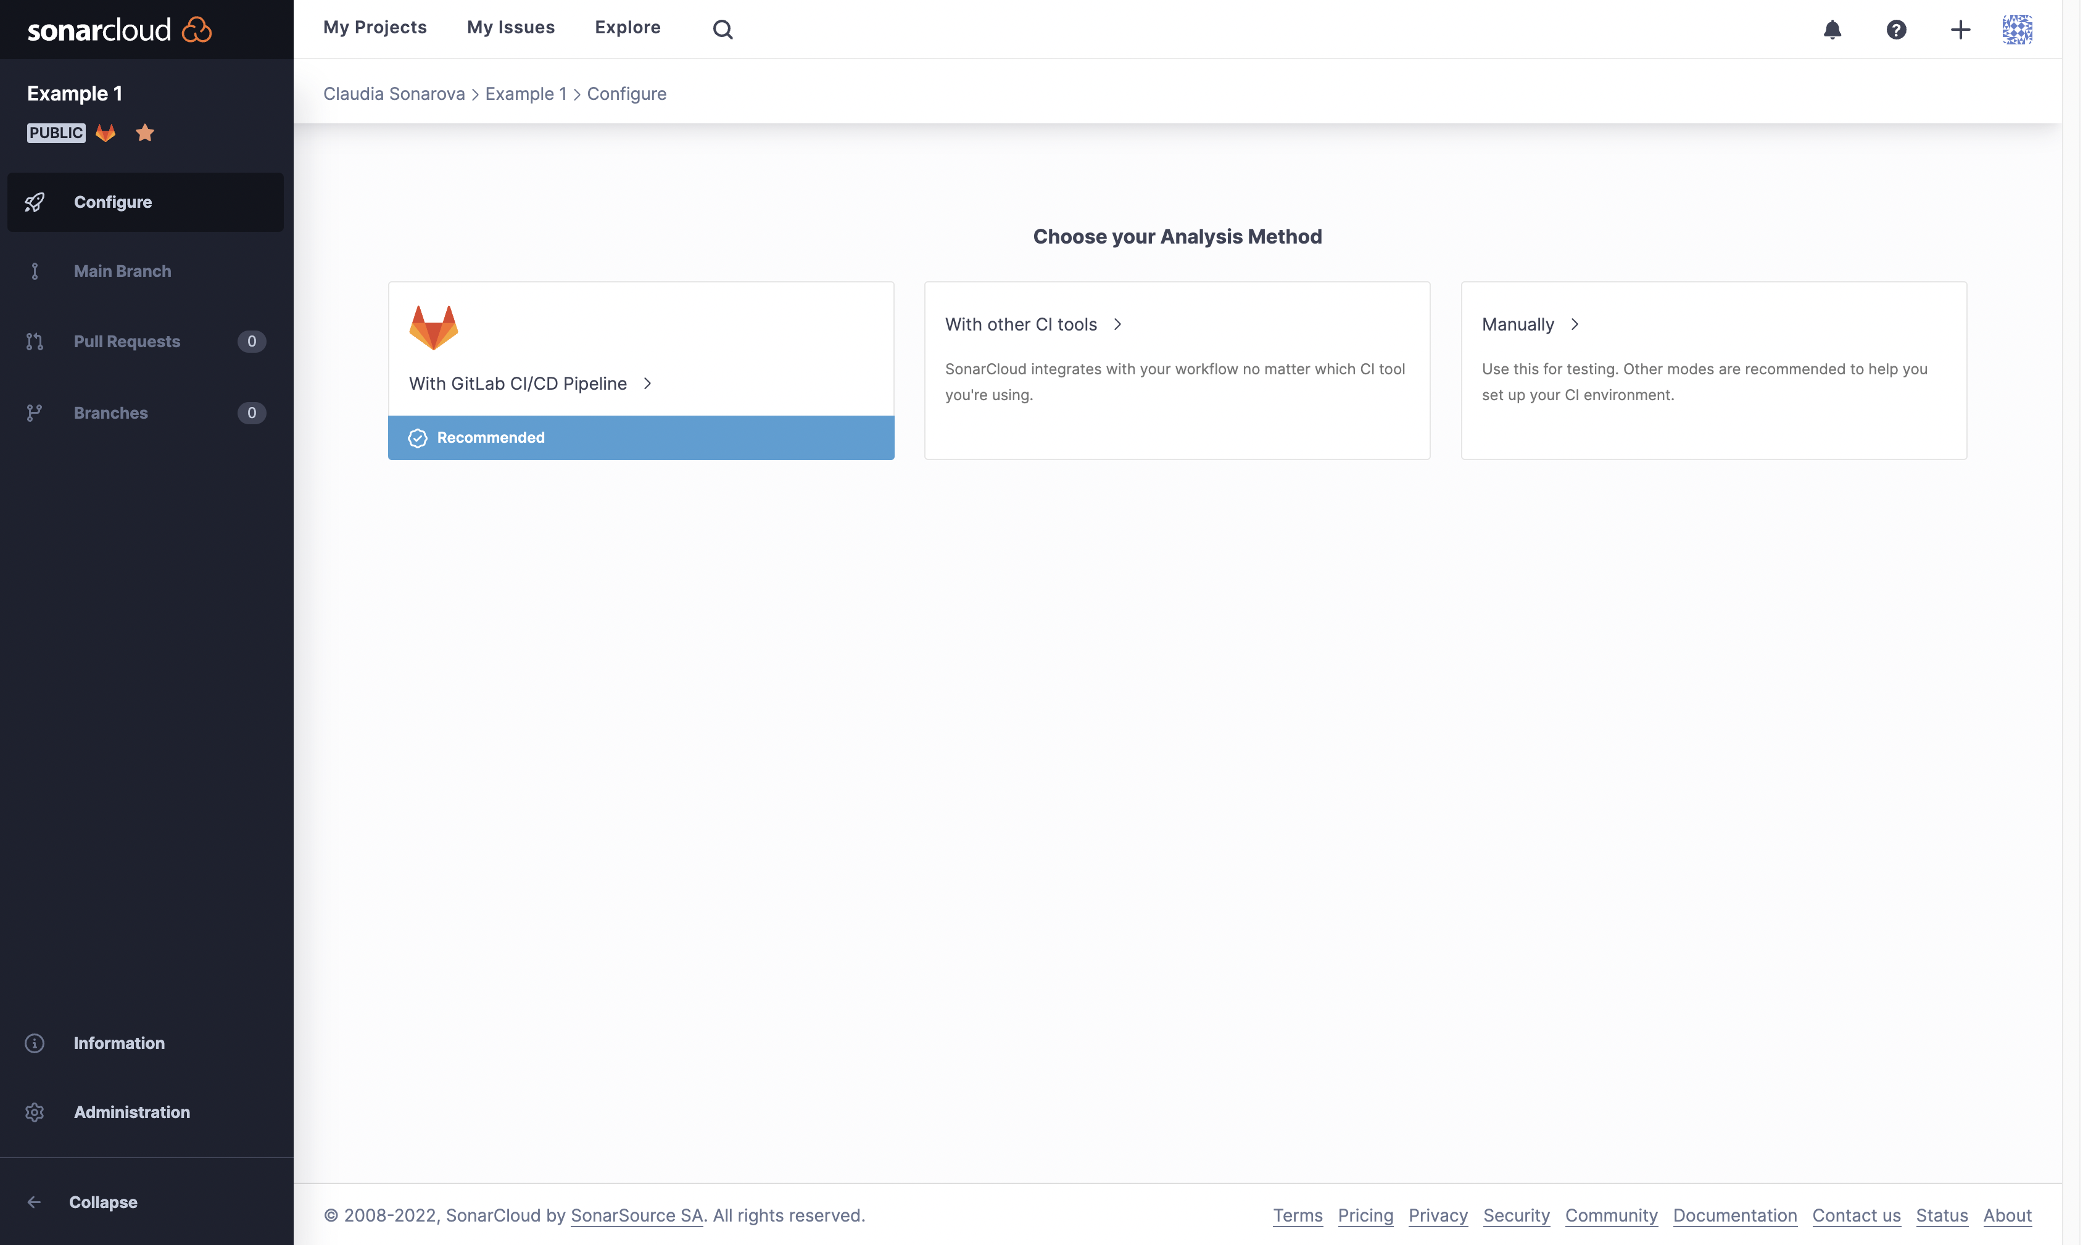Select Main Branch label in sidebar
Viewport: 2083px width, 1245px height.
(x=123, y=271)
